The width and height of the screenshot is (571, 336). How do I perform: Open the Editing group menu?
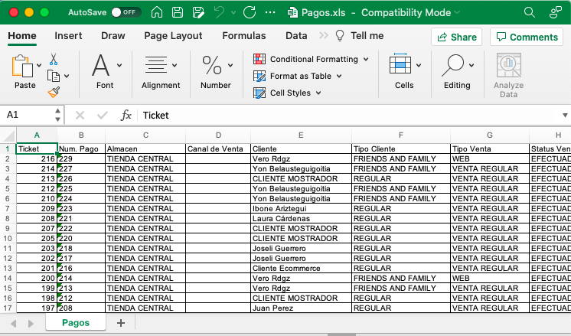click(x=458, y=71)
